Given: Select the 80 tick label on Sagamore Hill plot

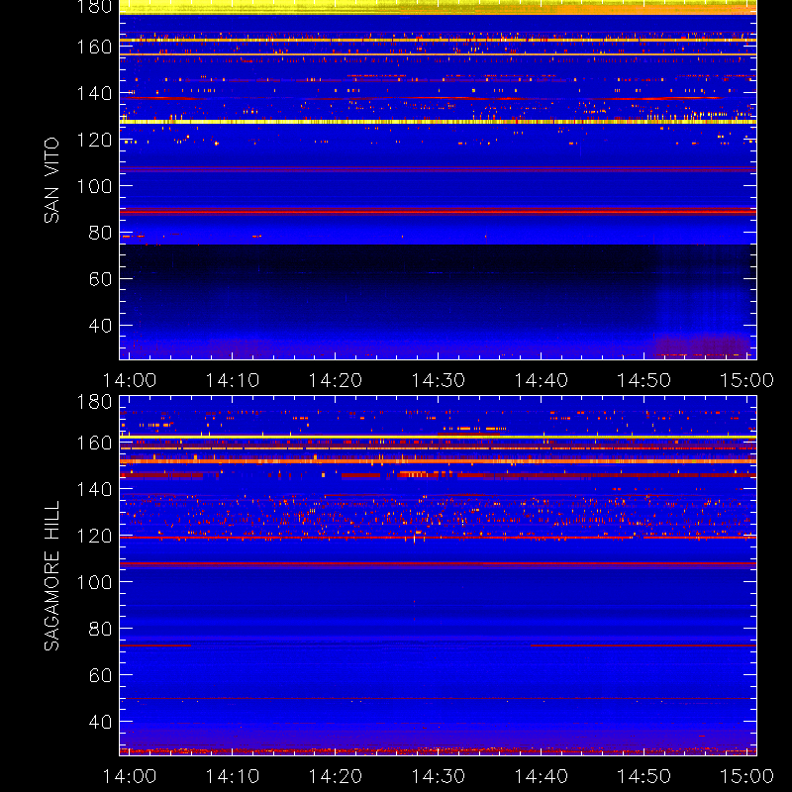Looking at the screenshot, I should coord(100,629).
